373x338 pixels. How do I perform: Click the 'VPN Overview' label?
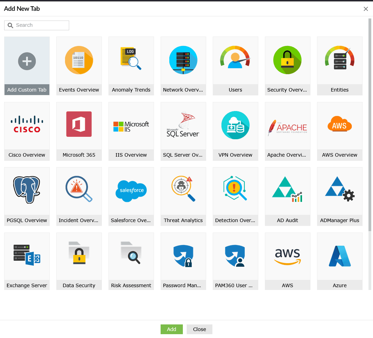[x=235, y=155]
